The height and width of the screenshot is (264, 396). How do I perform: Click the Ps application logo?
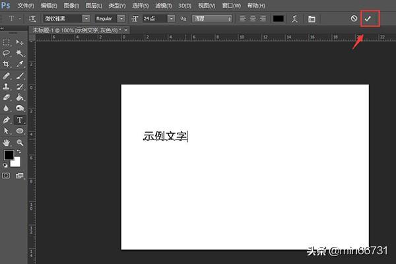(x=5, y=5)
